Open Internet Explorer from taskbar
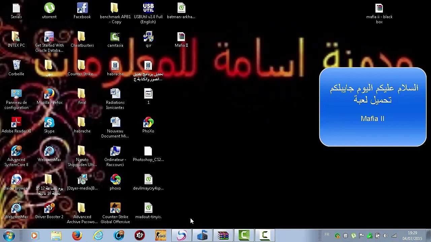This screenshot has width=431, height=242. 98,236
